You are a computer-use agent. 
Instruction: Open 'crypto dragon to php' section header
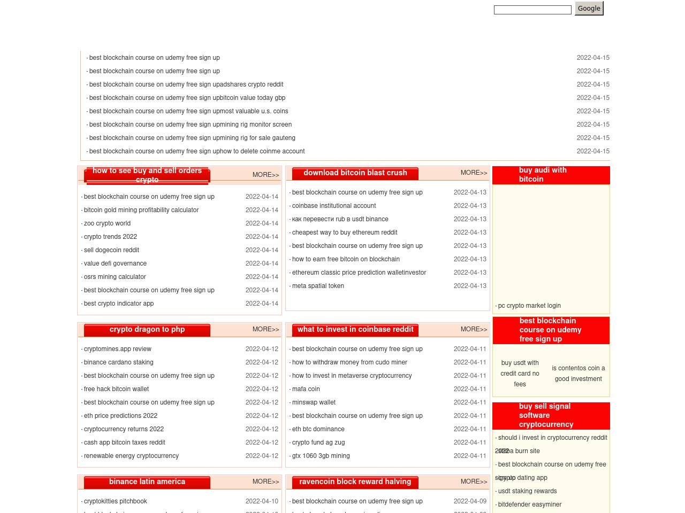point(147,329)
